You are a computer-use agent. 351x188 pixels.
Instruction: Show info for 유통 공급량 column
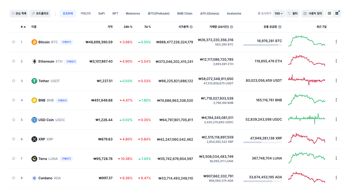point(280,27)
